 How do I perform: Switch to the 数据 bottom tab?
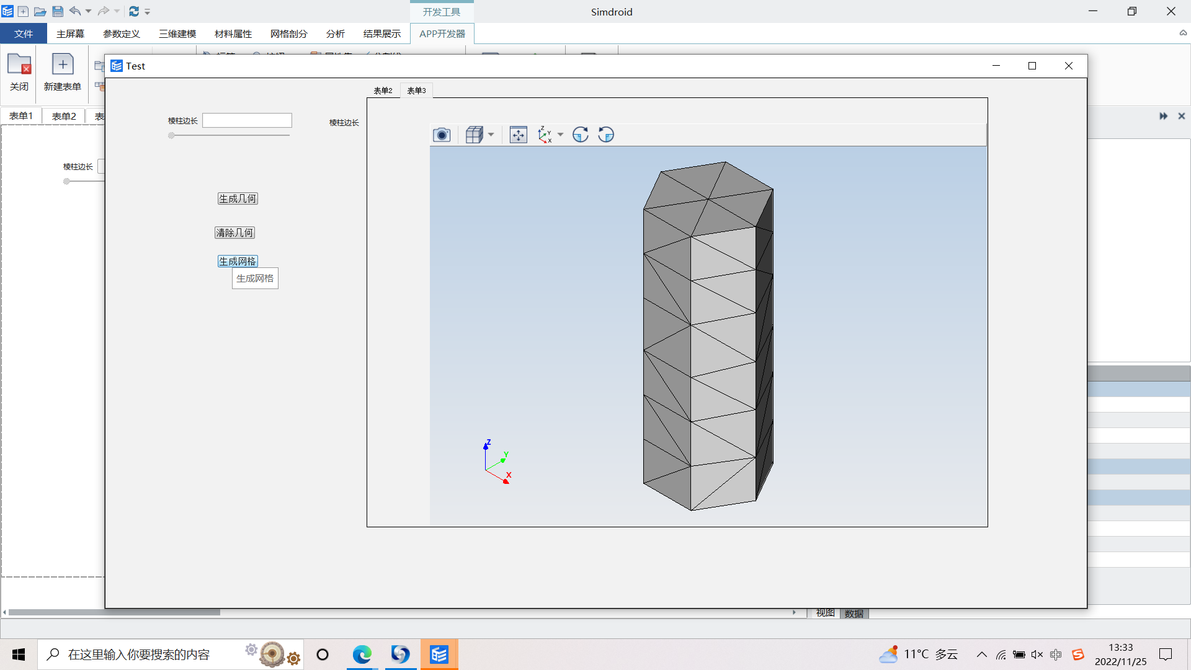pos(854,614)
